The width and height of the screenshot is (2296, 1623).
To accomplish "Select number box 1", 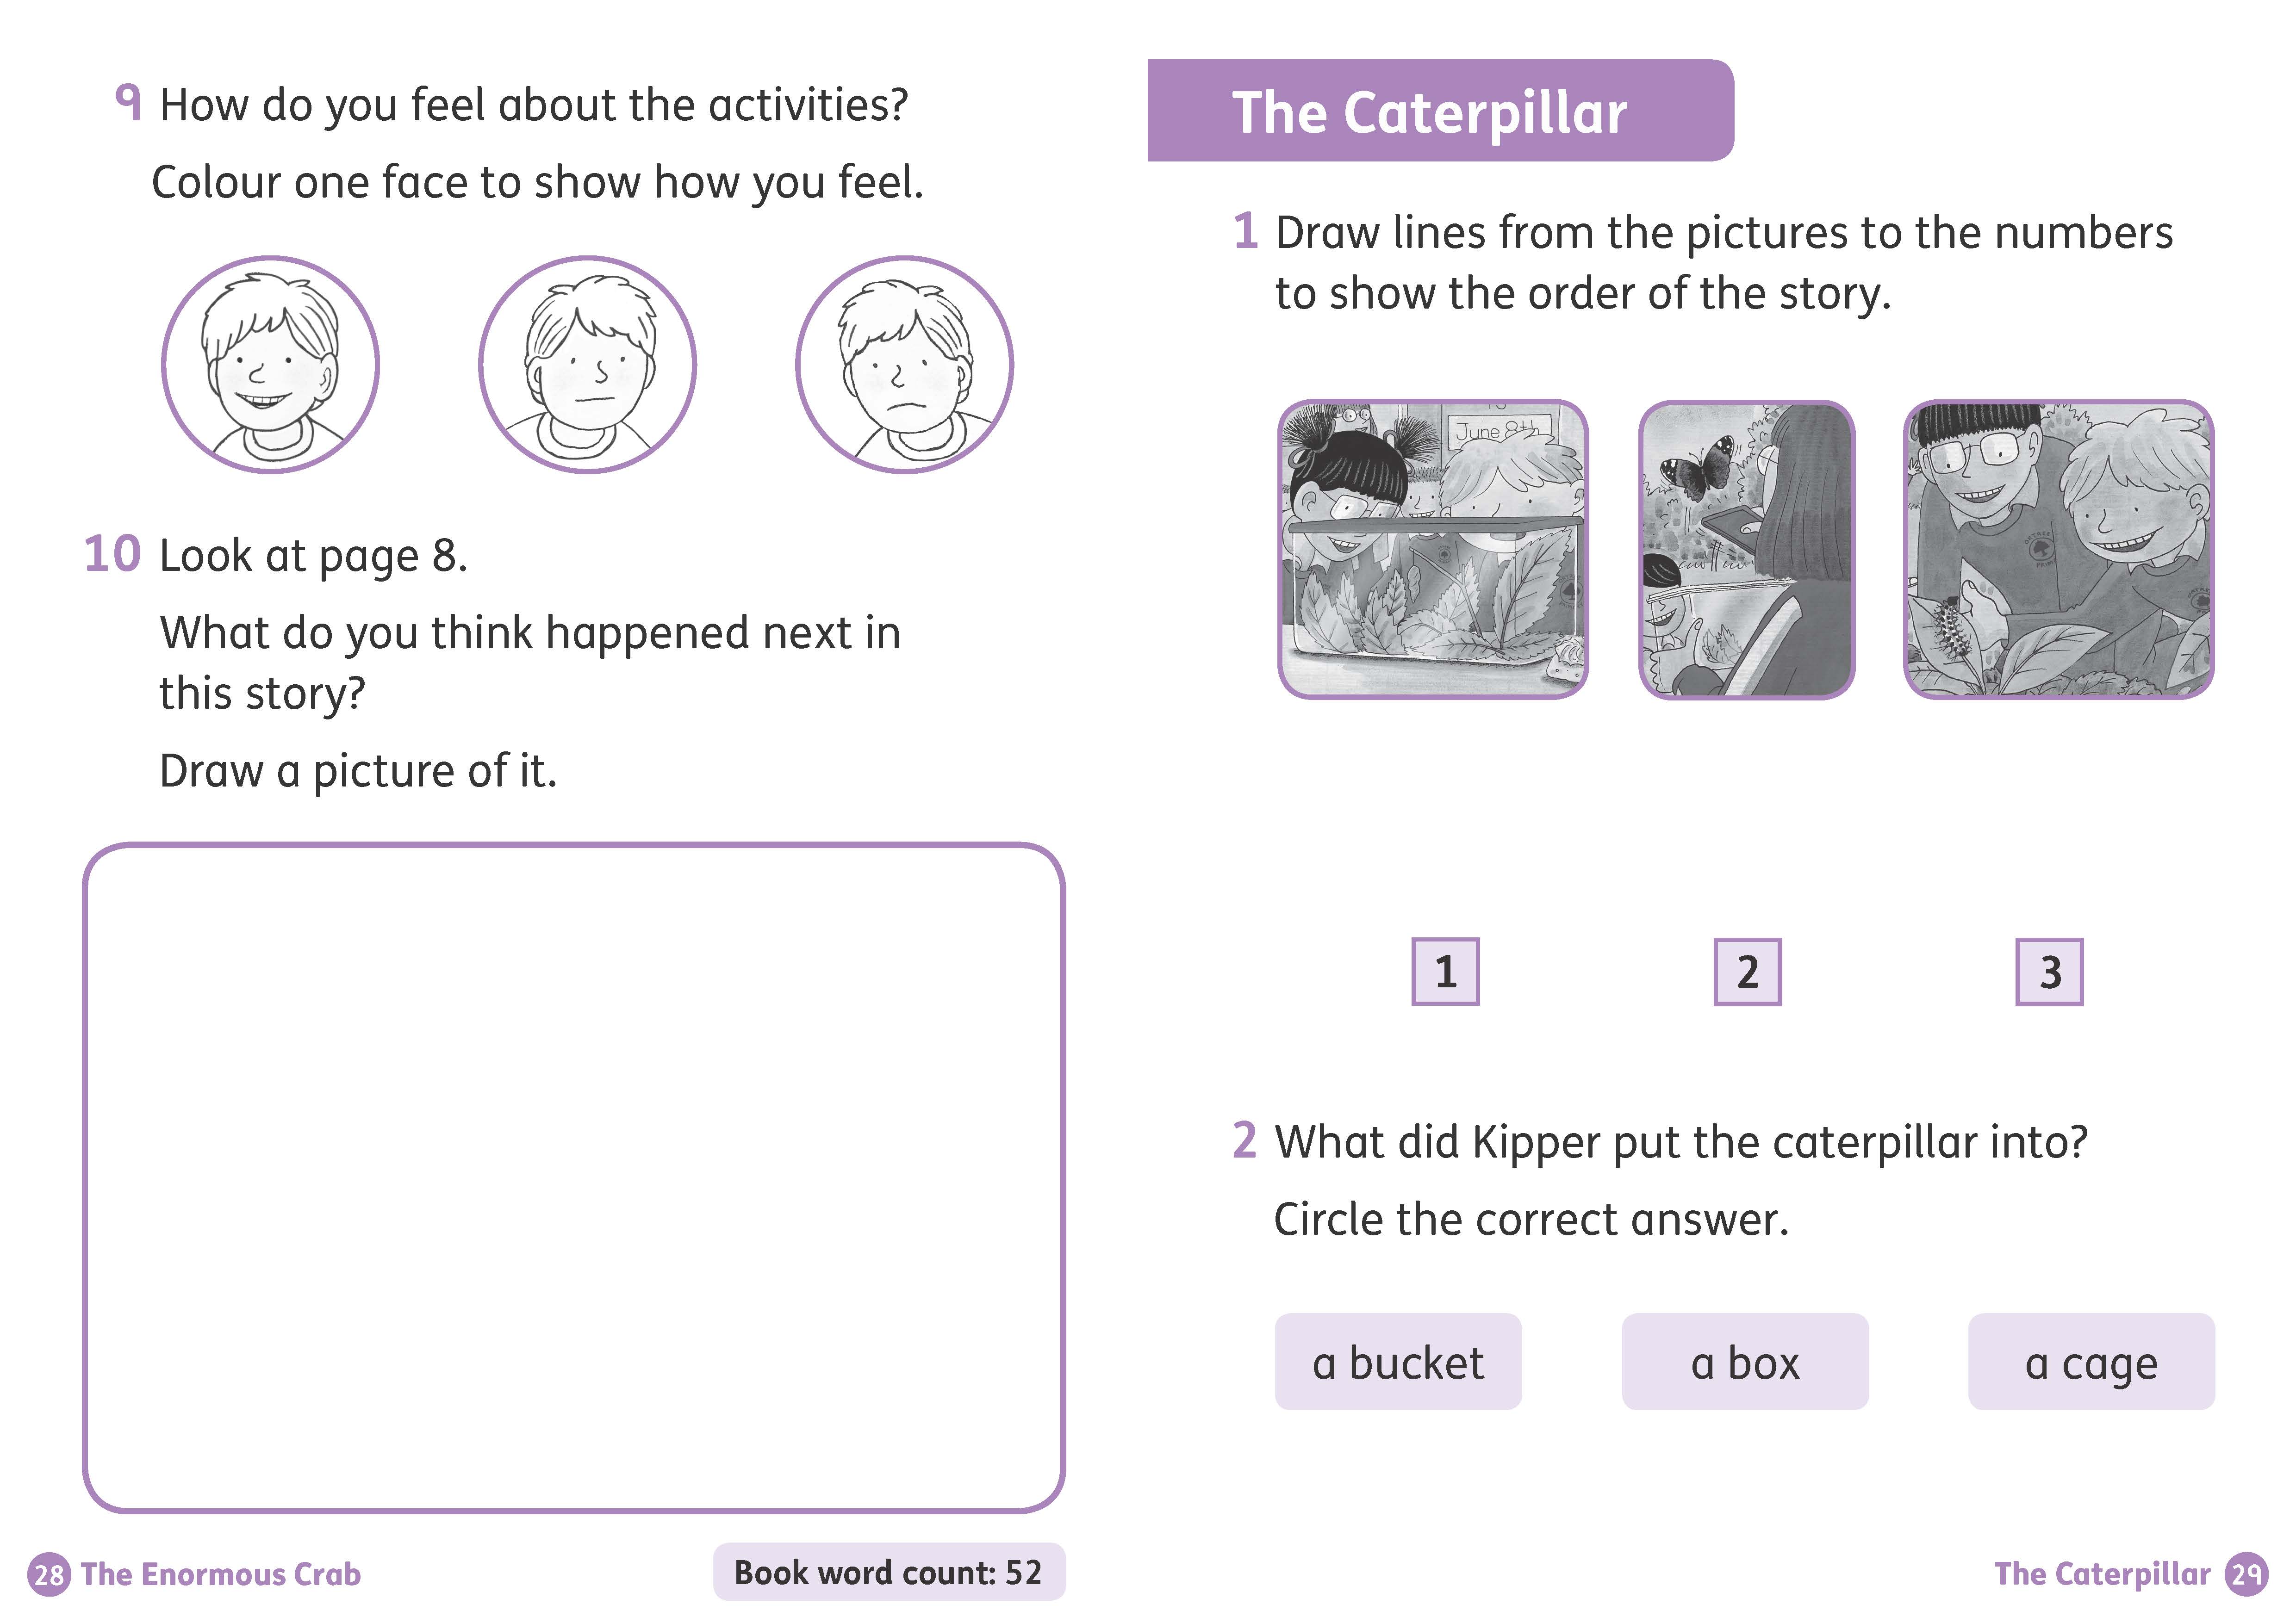I will (x=1445, y=972).
